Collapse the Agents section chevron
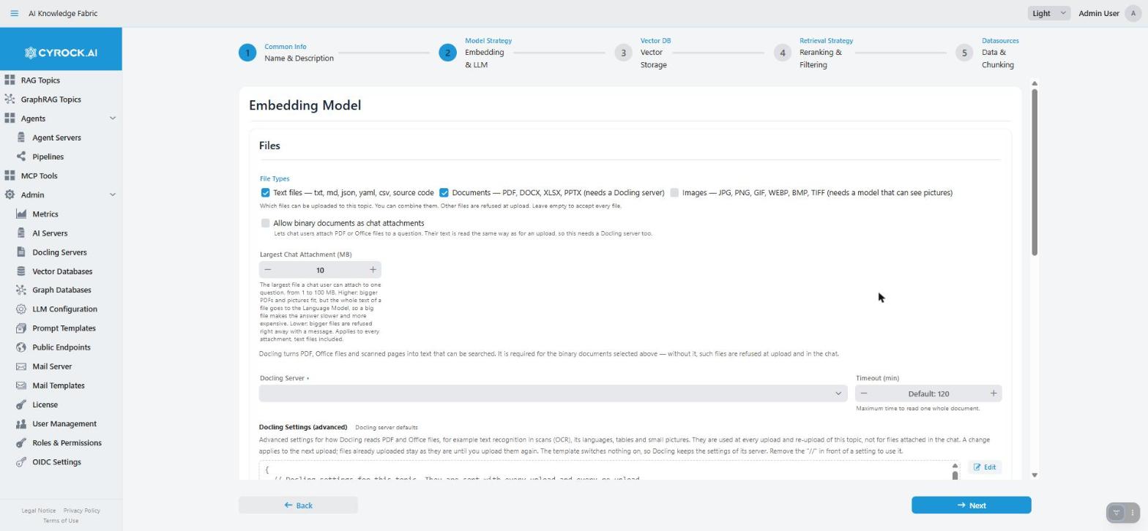1148x531 pixels. point(113,118)
